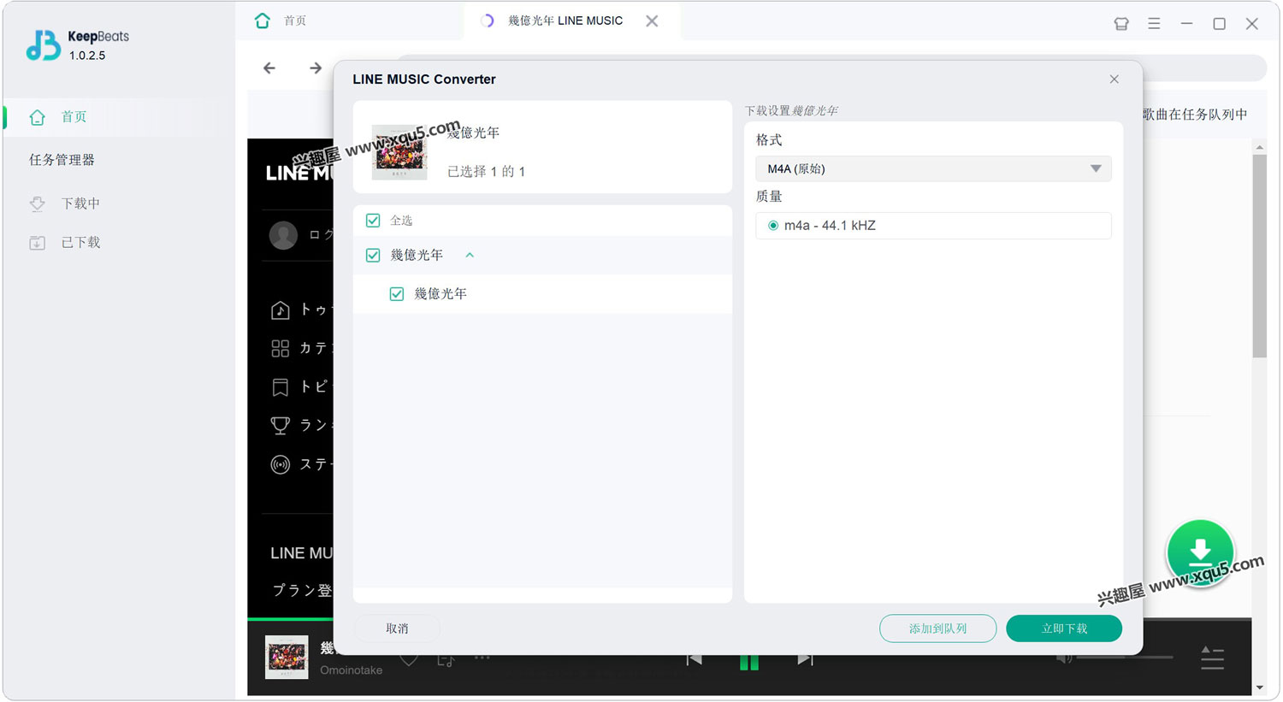Open the 下载中 downloading list
The height and width of the screenshot is (702, 1283).
(x=80, y=204)
